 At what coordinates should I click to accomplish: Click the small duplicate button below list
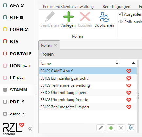pyautogui.click(x=131, y=128)
